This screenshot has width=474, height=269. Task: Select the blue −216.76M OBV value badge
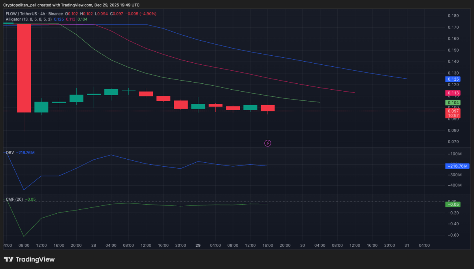click(x=457, y=166)
